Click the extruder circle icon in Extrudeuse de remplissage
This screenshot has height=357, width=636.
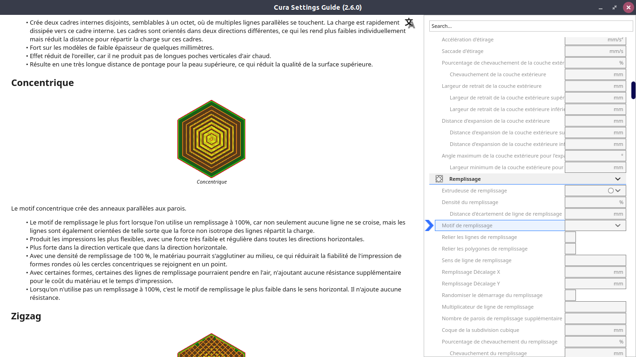point(611,191)
